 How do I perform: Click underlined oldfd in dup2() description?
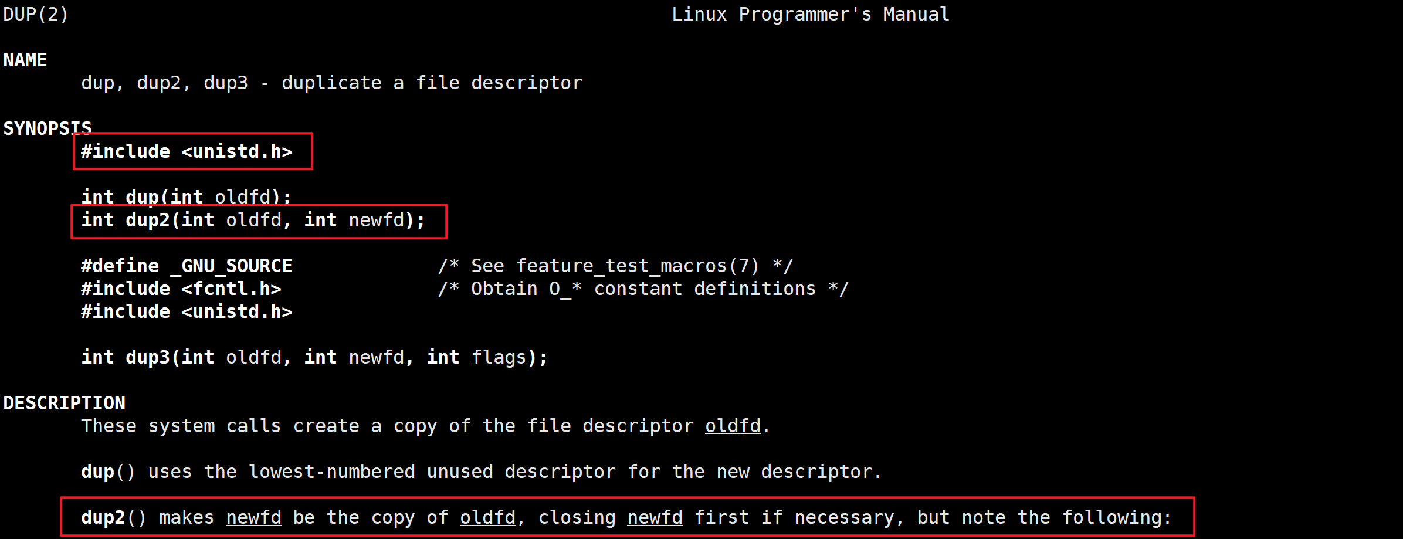tap(488, 517)
